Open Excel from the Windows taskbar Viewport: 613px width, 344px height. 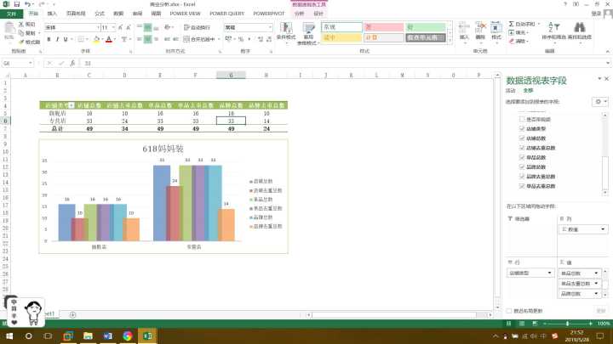tap(146, 336)
